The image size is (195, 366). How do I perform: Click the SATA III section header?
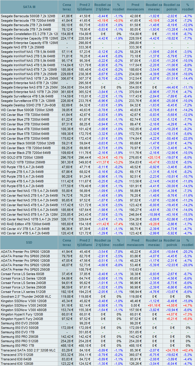click(29, 7)
